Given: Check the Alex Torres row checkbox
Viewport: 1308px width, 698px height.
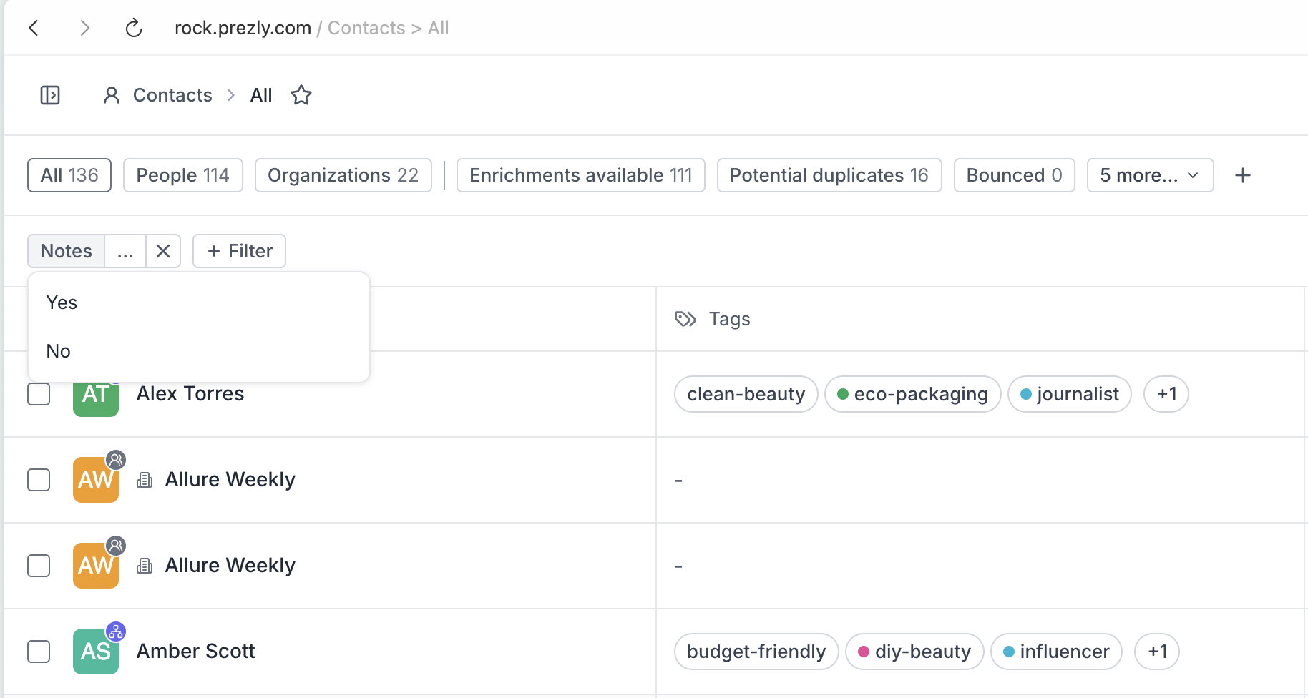Looking at the screenshot, I should [x=39, y=394].
